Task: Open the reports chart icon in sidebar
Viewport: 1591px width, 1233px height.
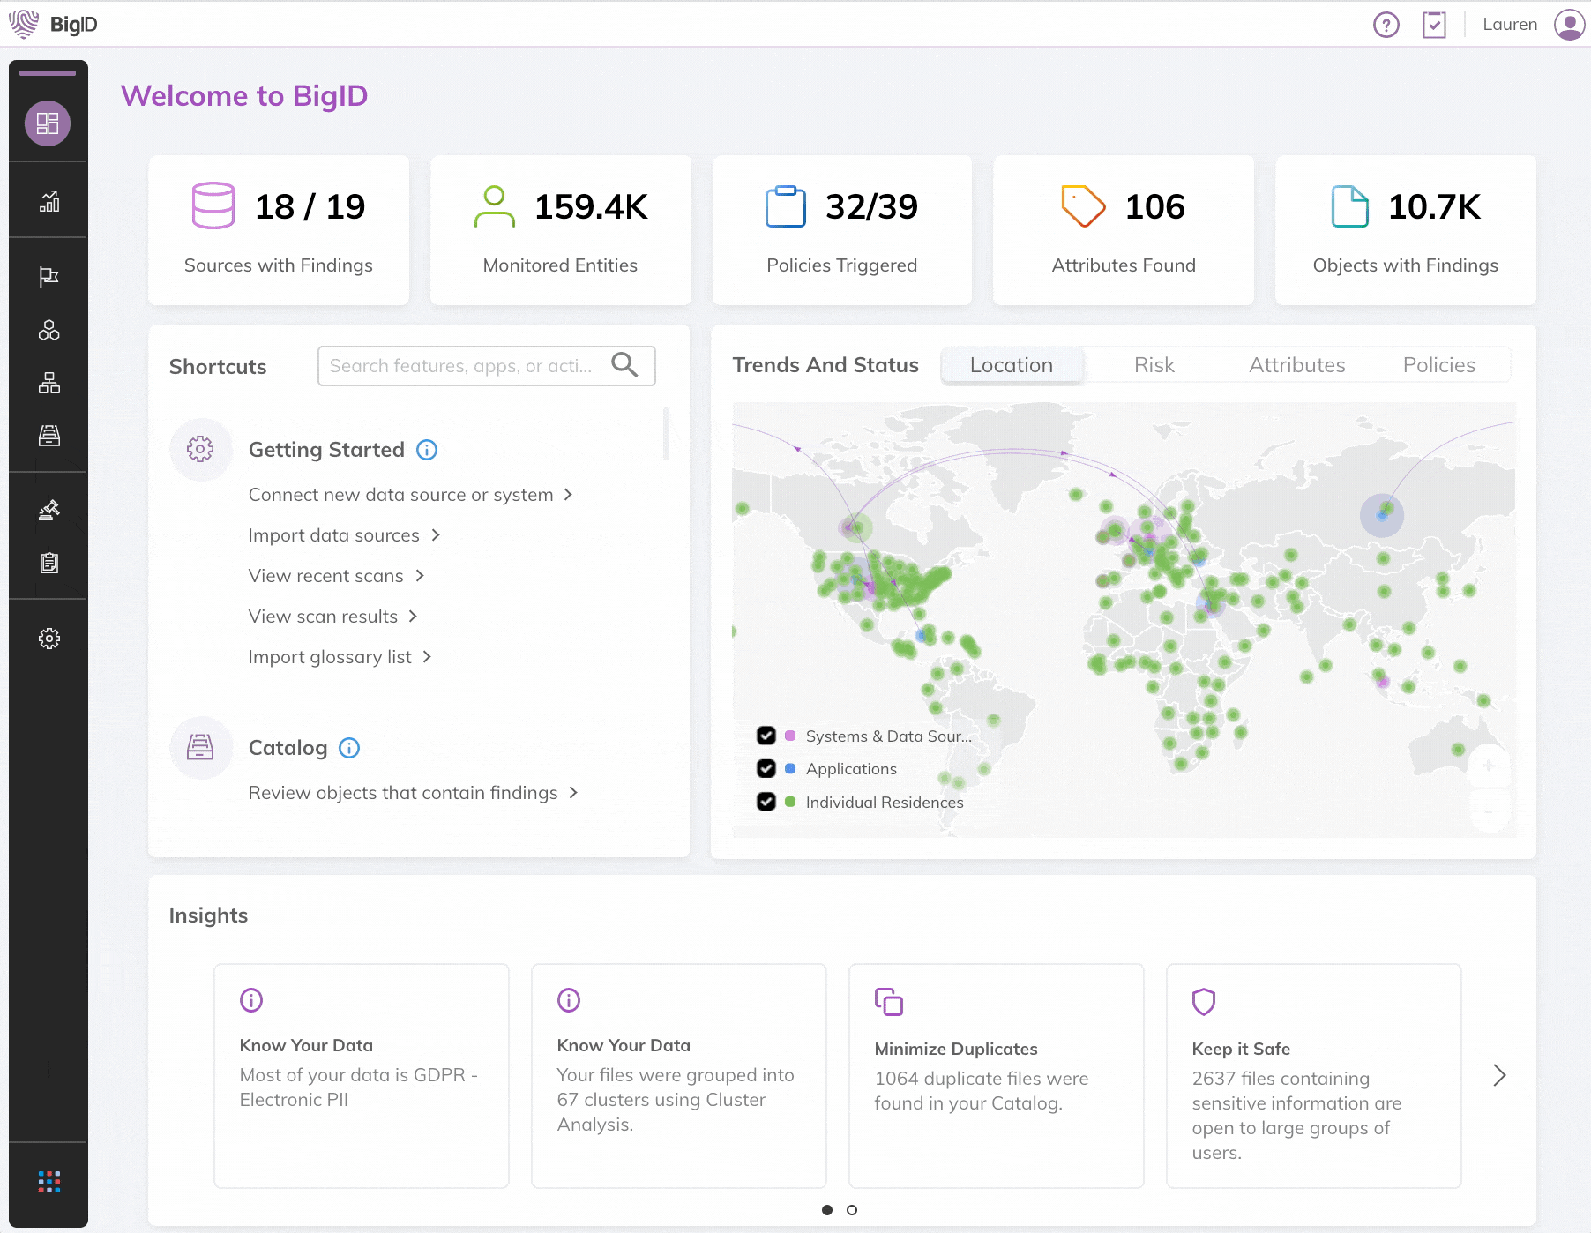Action: [49, 201]
